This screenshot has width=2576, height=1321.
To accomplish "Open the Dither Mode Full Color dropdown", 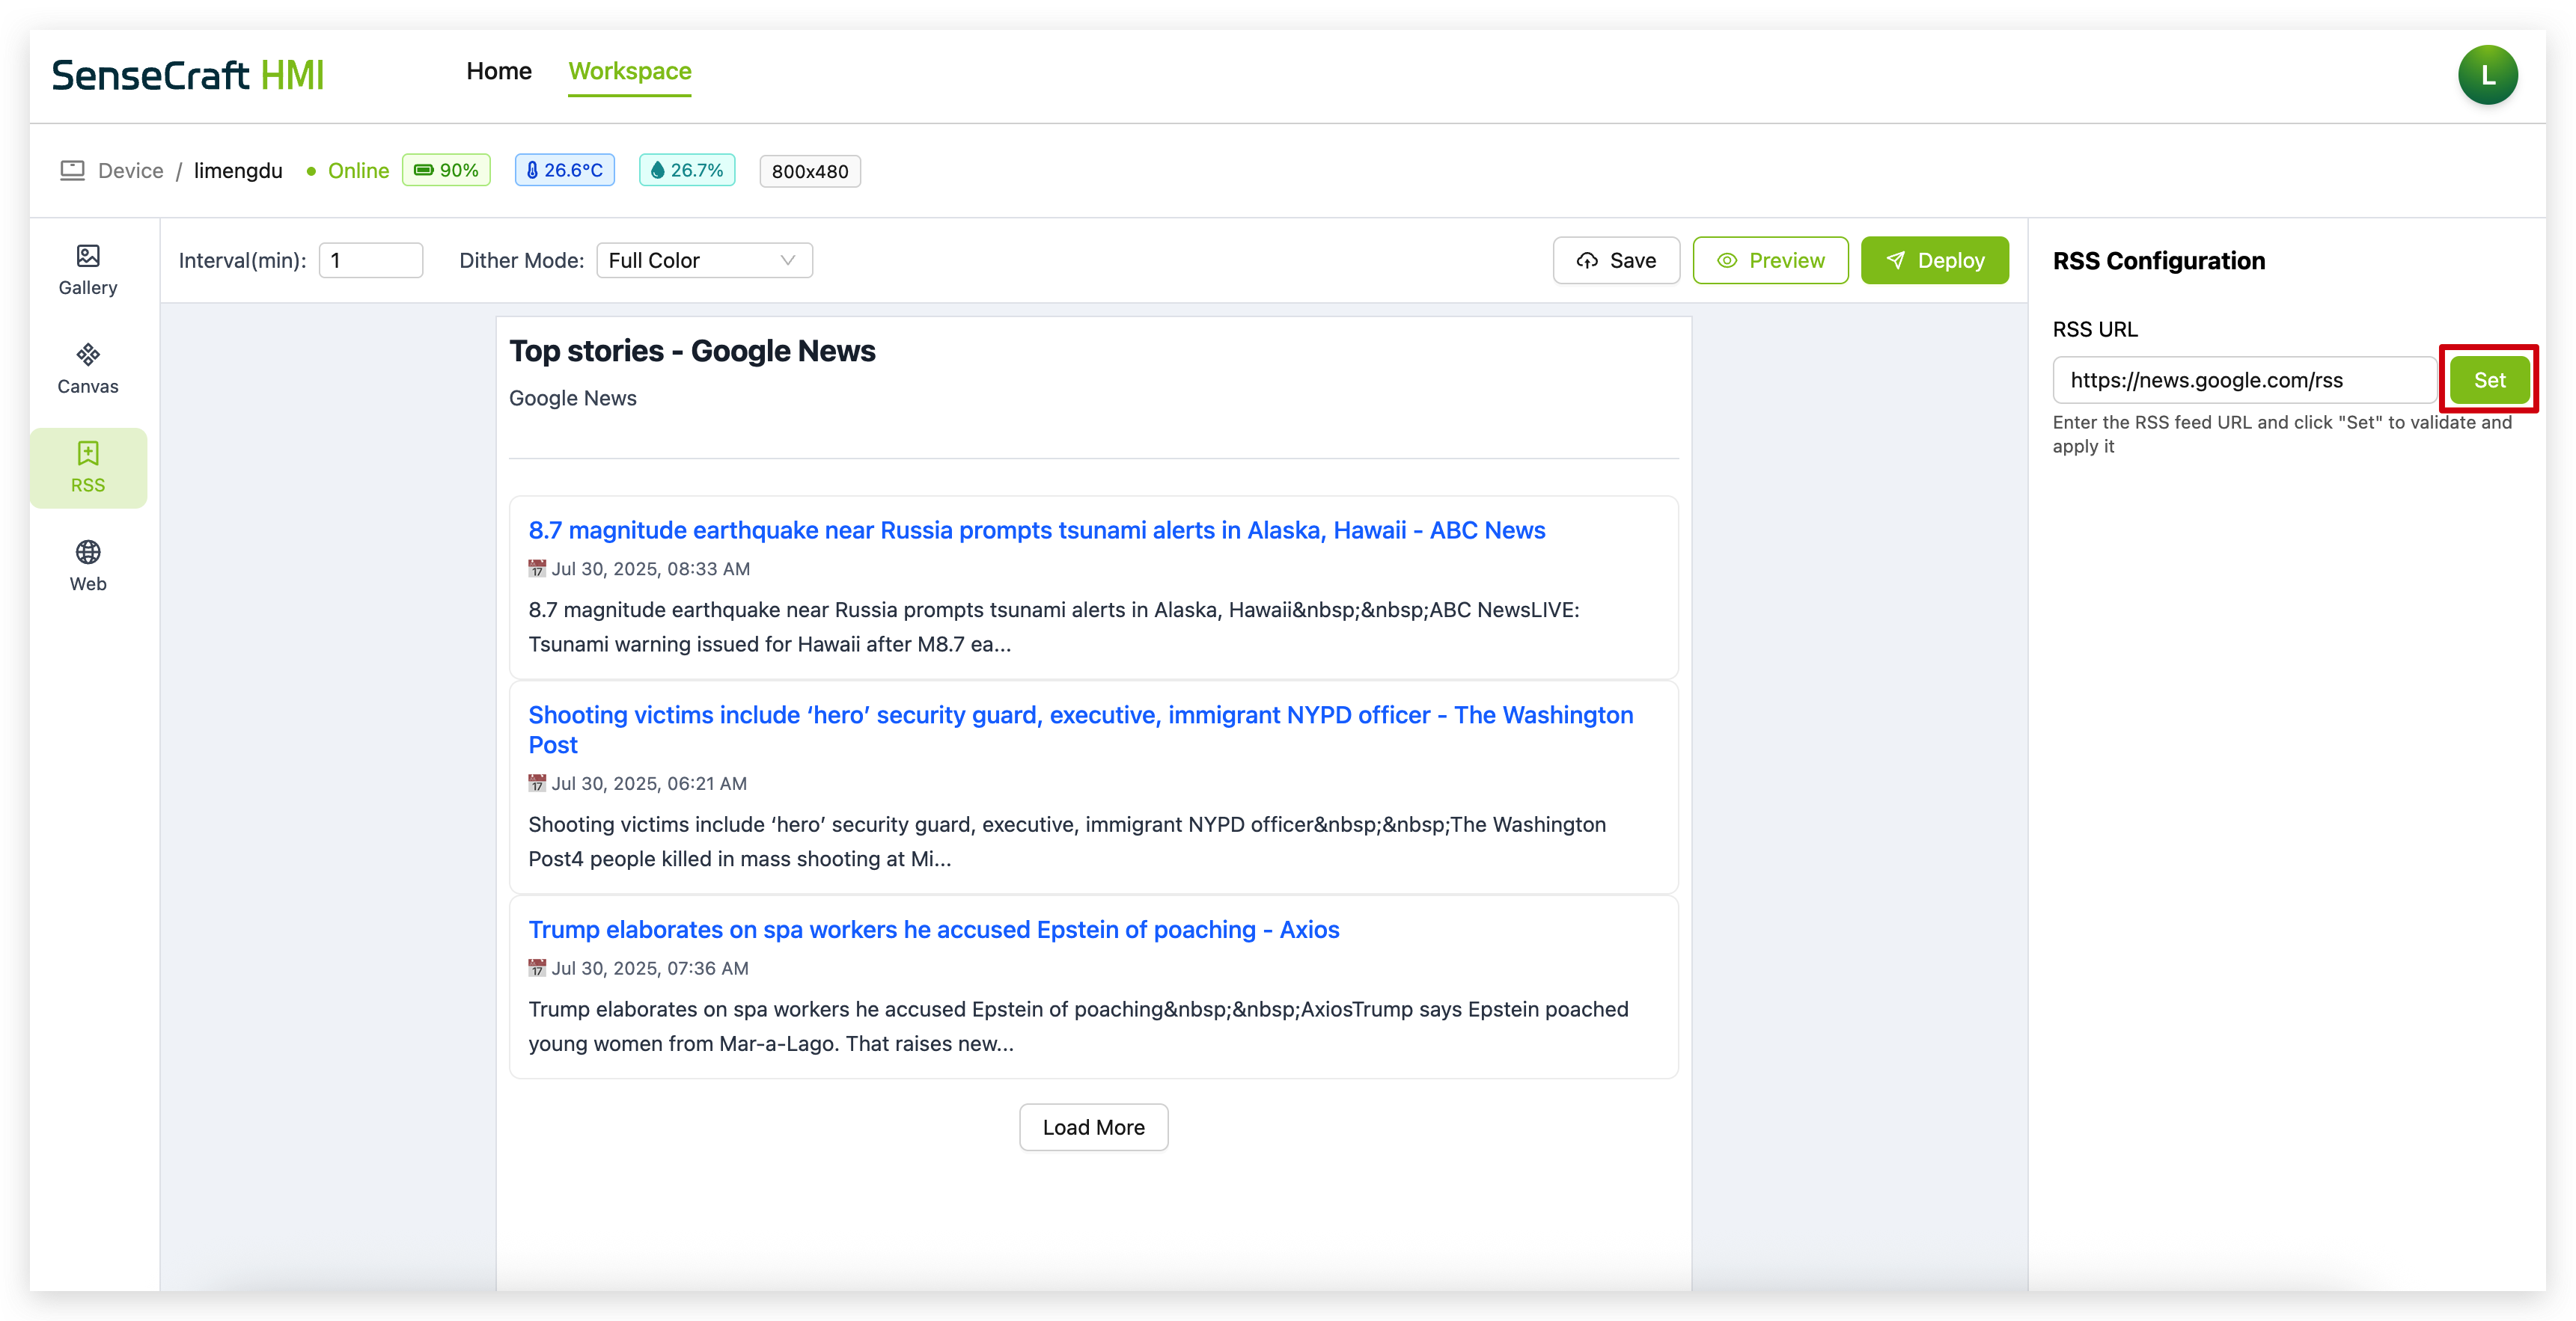I will pos(704,261).
